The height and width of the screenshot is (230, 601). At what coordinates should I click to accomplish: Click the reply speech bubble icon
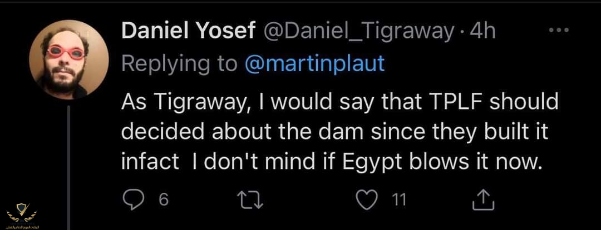coord(133,199)
